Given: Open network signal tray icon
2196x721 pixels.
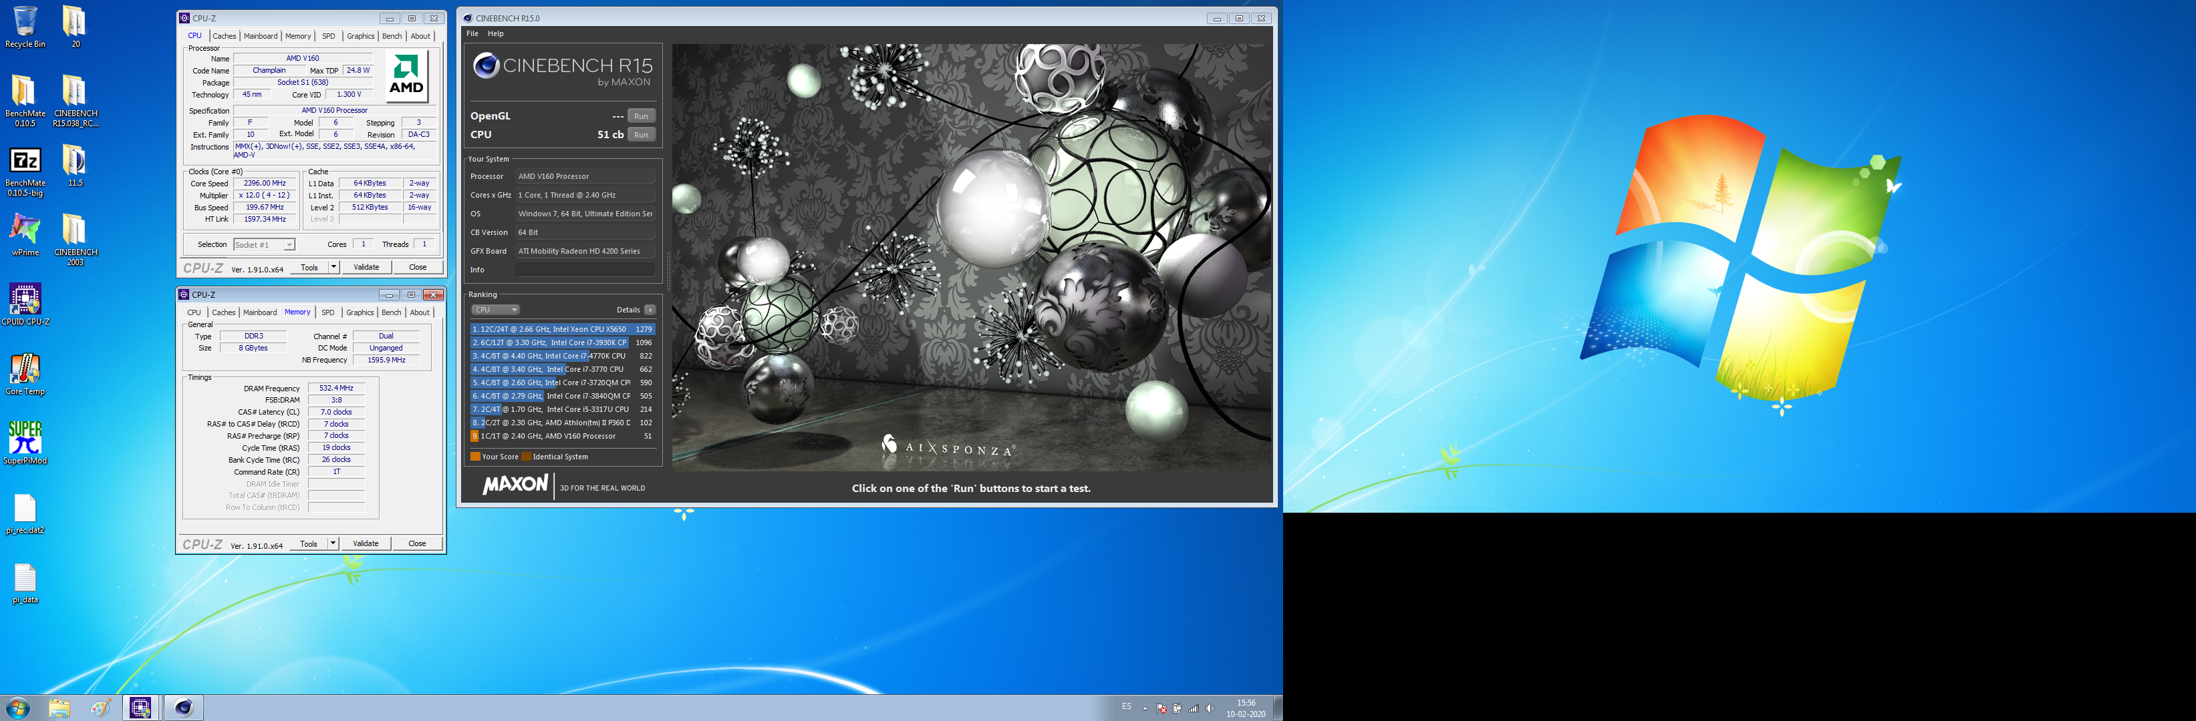Looking at the screenshot, I should click(x=1194, y=708).
